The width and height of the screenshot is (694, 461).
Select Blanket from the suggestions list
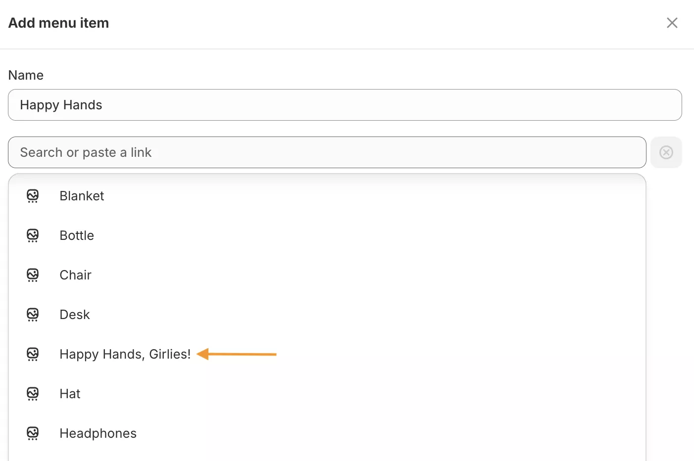tap(82, 196)
